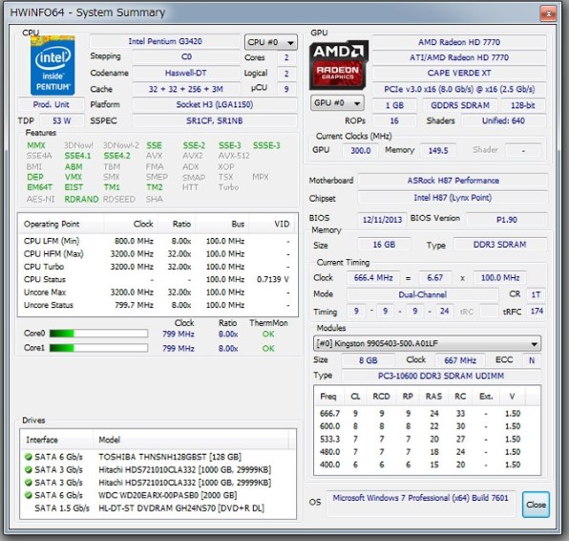
Task: Click the BIOS Version P1.90 field
Action: 507,220
